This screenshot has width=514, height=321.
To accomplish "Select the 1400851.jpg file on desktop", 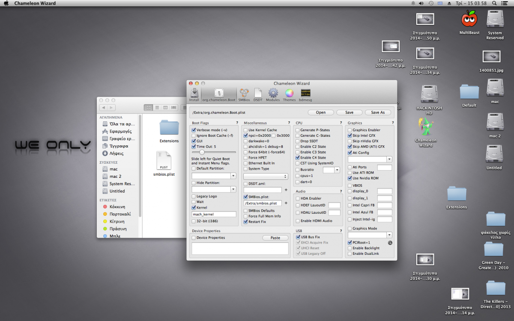I will coord(491,61).
